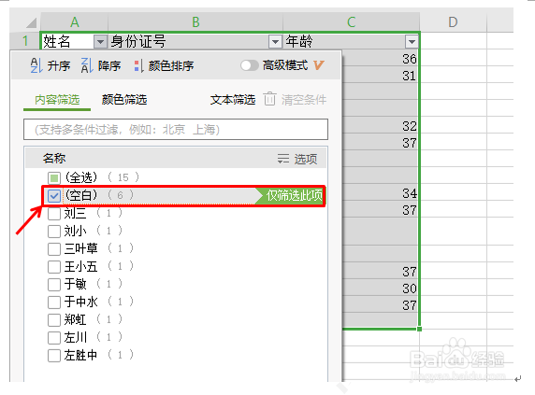Toggle the (全选) checkbox
The image size is (535, 395).
click(x=54, y=177)
